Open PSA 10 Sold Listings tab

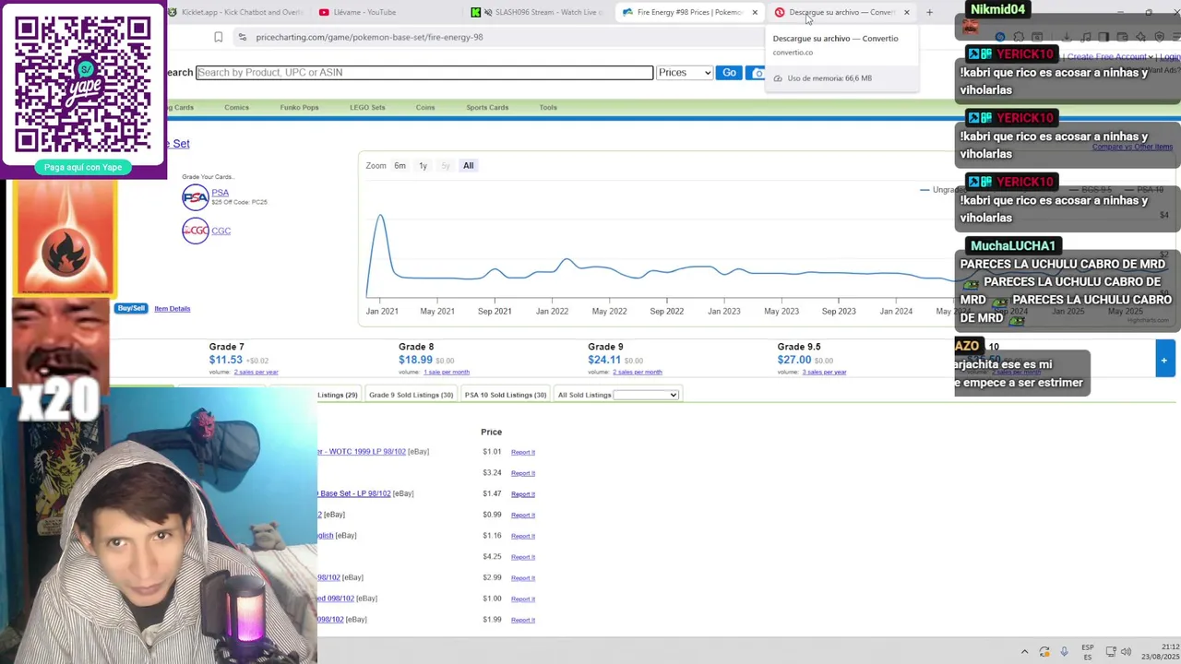505,395
